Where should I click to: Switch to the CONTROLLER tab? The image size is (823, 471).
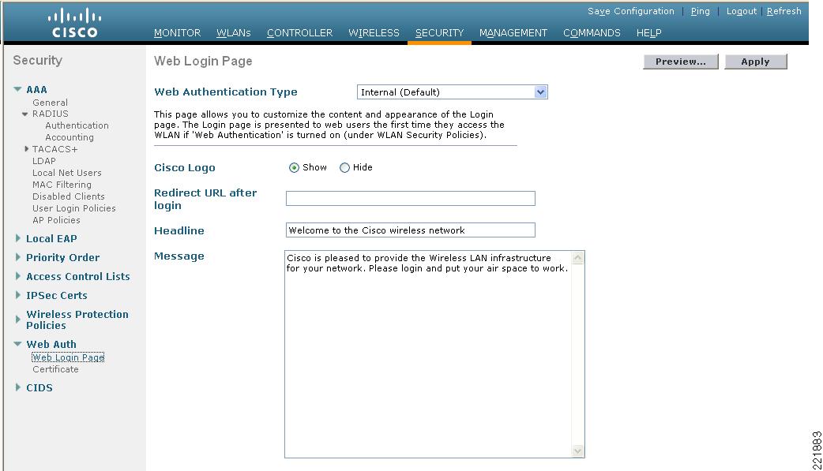coord(299,33)
